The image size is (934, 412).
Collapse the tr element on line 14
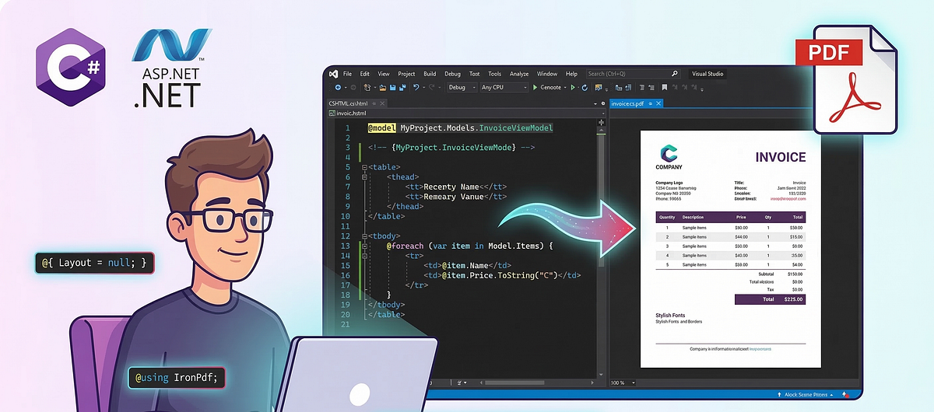click(364, 256)
